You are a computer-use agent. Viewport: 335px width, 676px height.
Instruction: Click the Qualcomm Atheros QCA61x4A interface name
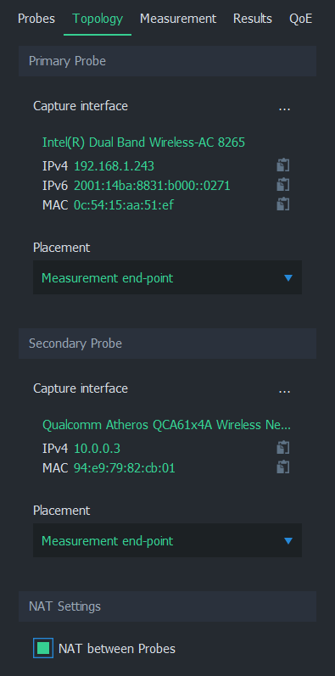pos(166,425)
